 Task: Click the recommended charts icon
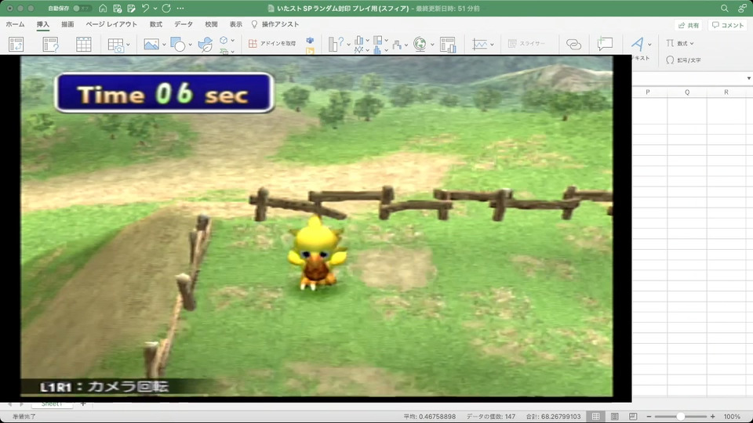336,44
